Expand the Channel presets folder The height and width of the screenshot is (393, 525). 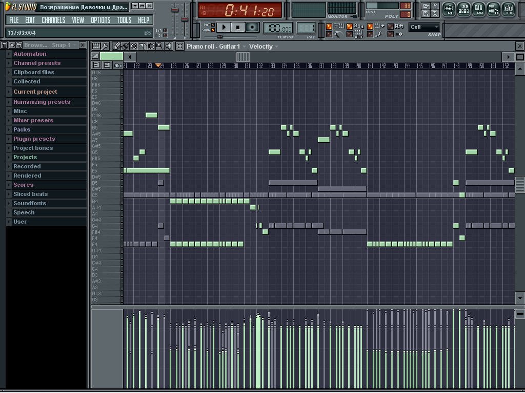click(x=47, y=63)
